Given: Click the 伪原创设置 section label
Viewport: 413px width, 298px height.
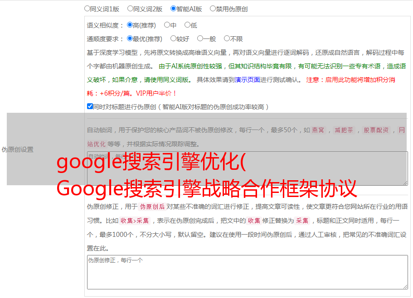Looking at the screenshot, I should [18, 149].
